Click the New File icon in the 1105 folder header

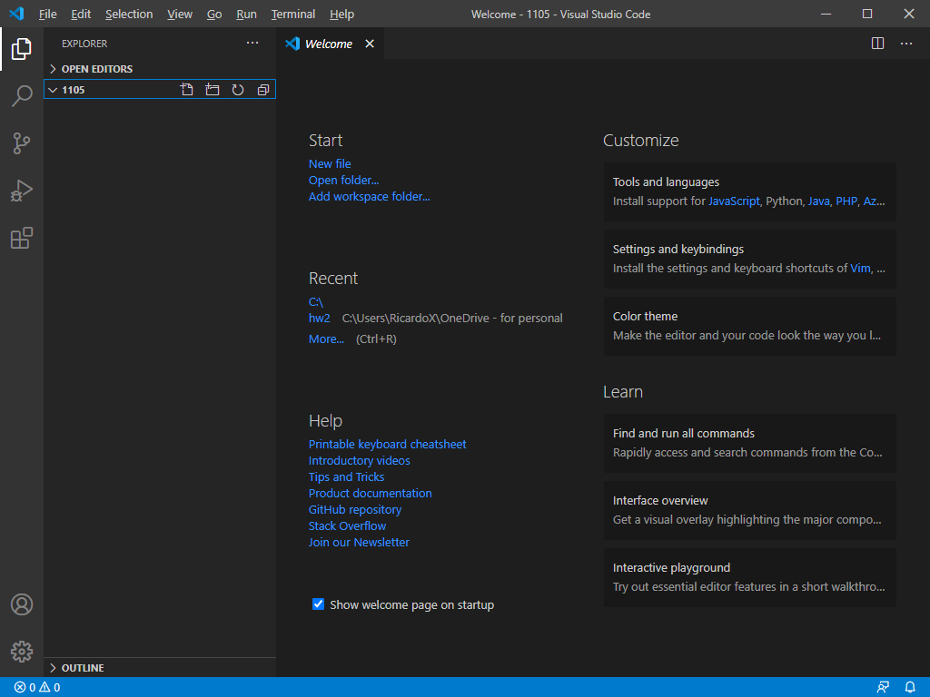pos(187,90)
